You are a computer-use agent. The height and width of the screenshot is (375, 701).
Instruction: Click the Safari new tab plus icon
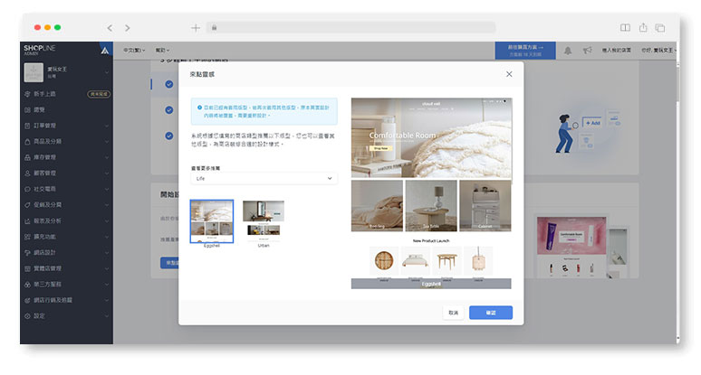click(x=196, y=28)
